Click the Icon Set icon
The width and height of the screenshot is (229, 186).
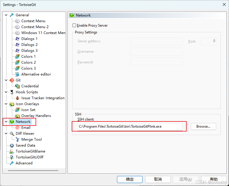coord(17,110)
